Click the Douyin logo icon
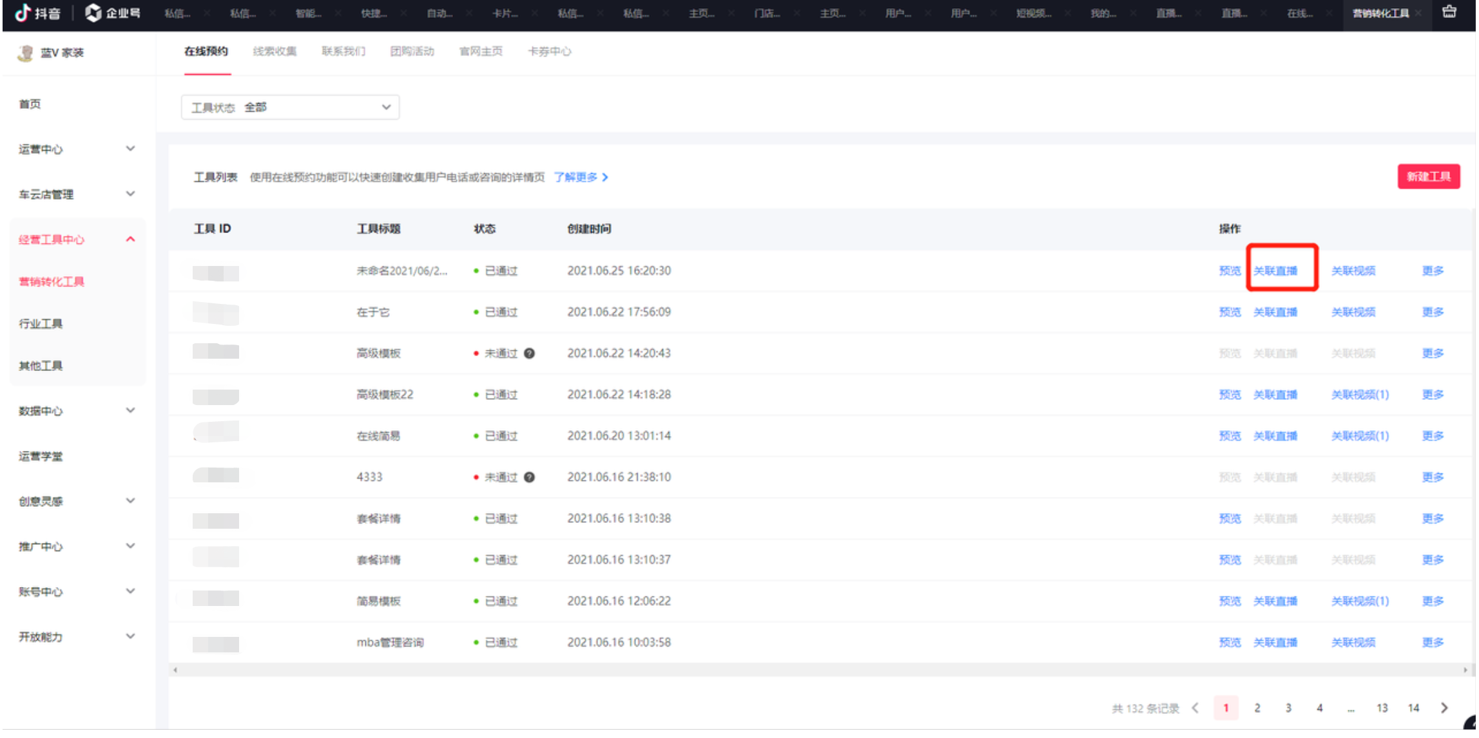This screenshot has height=738, width=1479. click(23, 13)
